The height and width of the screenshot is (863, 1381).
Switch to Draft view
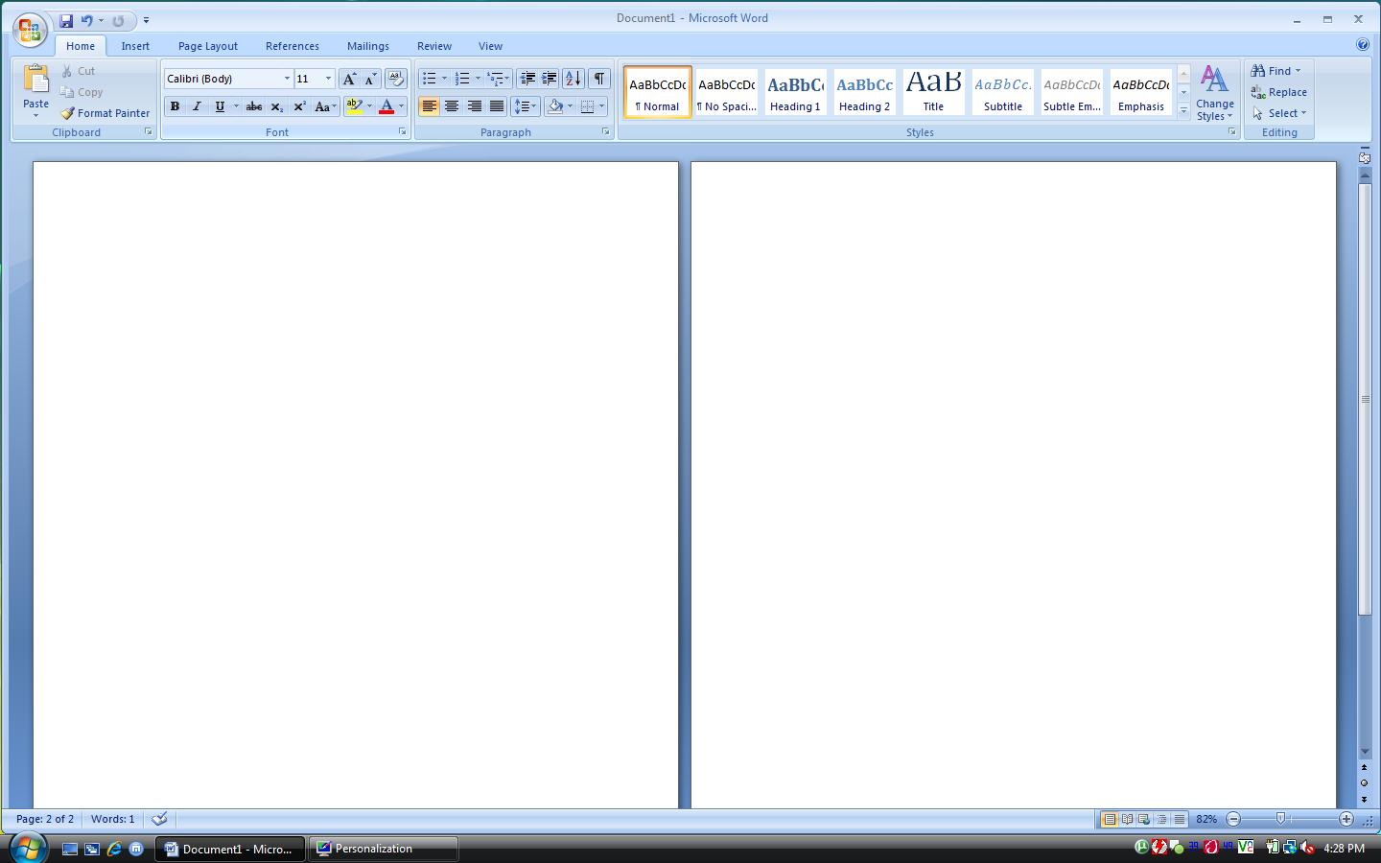pyautogui.click(x=1180, y=819)
